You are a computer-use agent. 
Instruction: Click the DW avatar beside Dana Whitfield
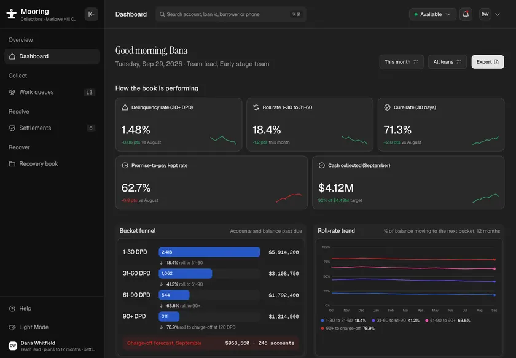coord(13,346)
